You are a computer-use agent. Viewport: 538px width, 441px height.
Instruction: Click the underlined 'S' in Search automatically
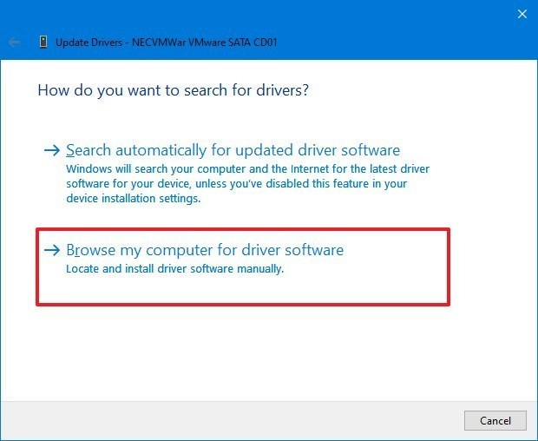point(71,150)
